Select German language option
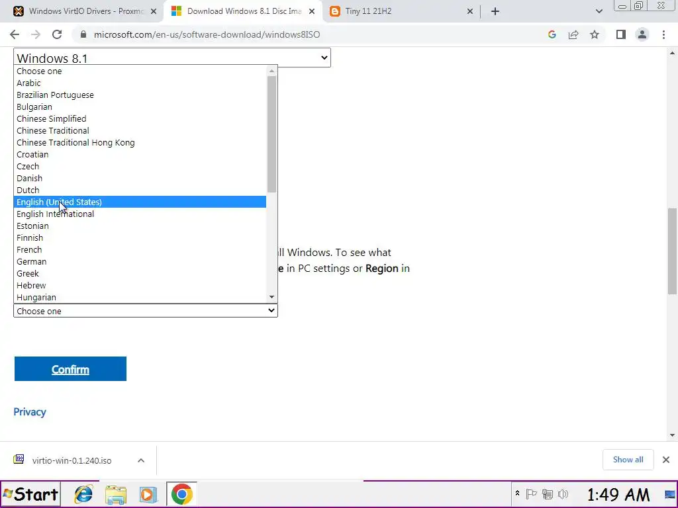 [140, 261]
